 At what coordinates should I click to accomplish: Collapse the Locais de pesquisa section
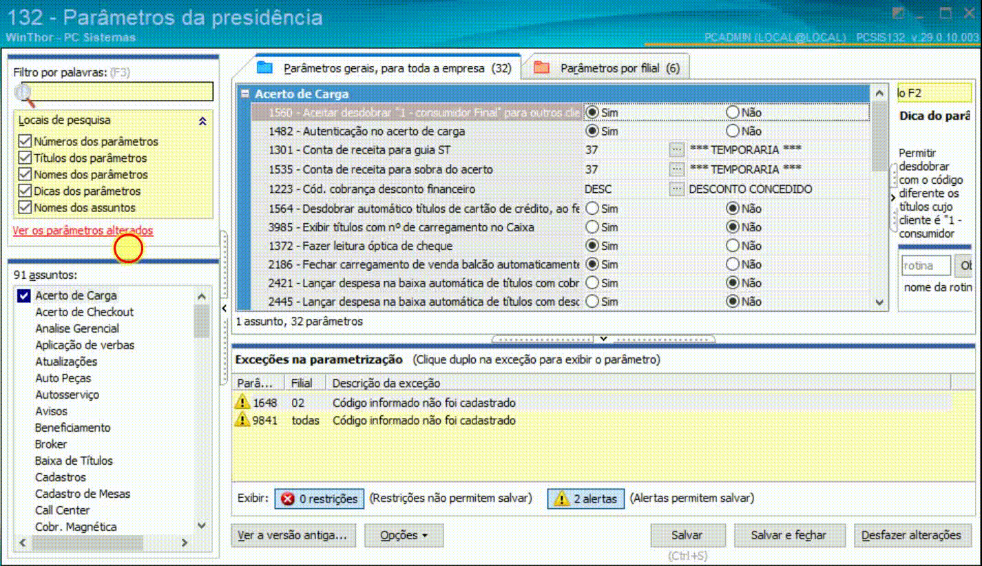202,120
